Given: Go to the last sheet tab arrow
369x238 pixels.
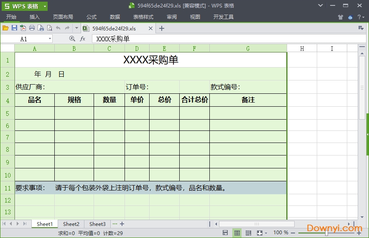Looking at the screenshot, I should click(25, 224).
